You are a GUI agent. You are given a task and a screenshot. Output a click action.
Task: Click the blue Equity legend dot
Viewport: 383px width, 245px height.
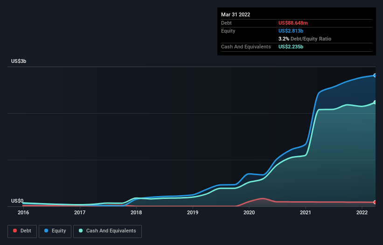pos(46,231)
